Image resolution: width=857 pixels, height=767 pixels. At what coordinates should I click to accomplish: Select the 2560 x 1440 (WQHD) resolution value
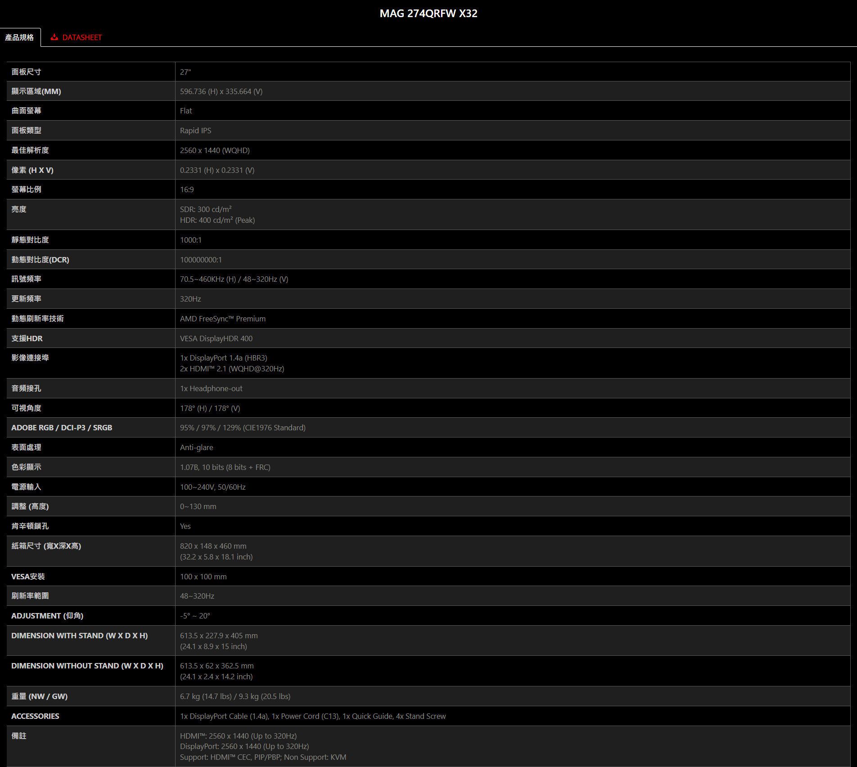(215, 150)
